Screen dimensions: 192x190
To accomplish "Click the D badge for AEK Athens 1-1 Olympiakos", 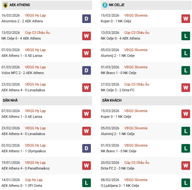I will [x=86, y=148].
